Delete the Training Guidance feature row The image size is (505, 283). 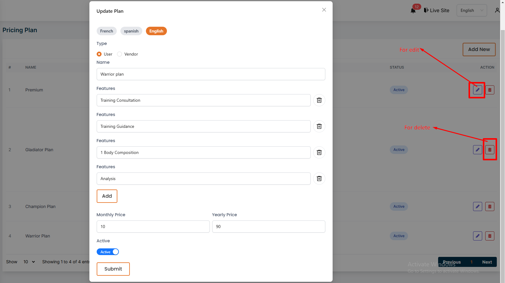pyautogui.click(x=319, y=126)
